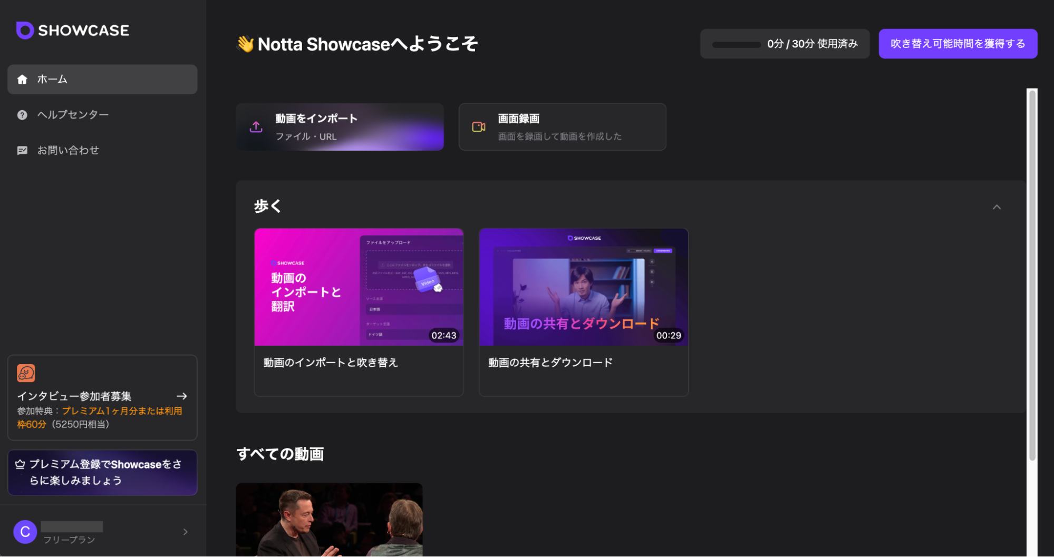Click the 00:29 duration badge

click(x=669, y=336)
